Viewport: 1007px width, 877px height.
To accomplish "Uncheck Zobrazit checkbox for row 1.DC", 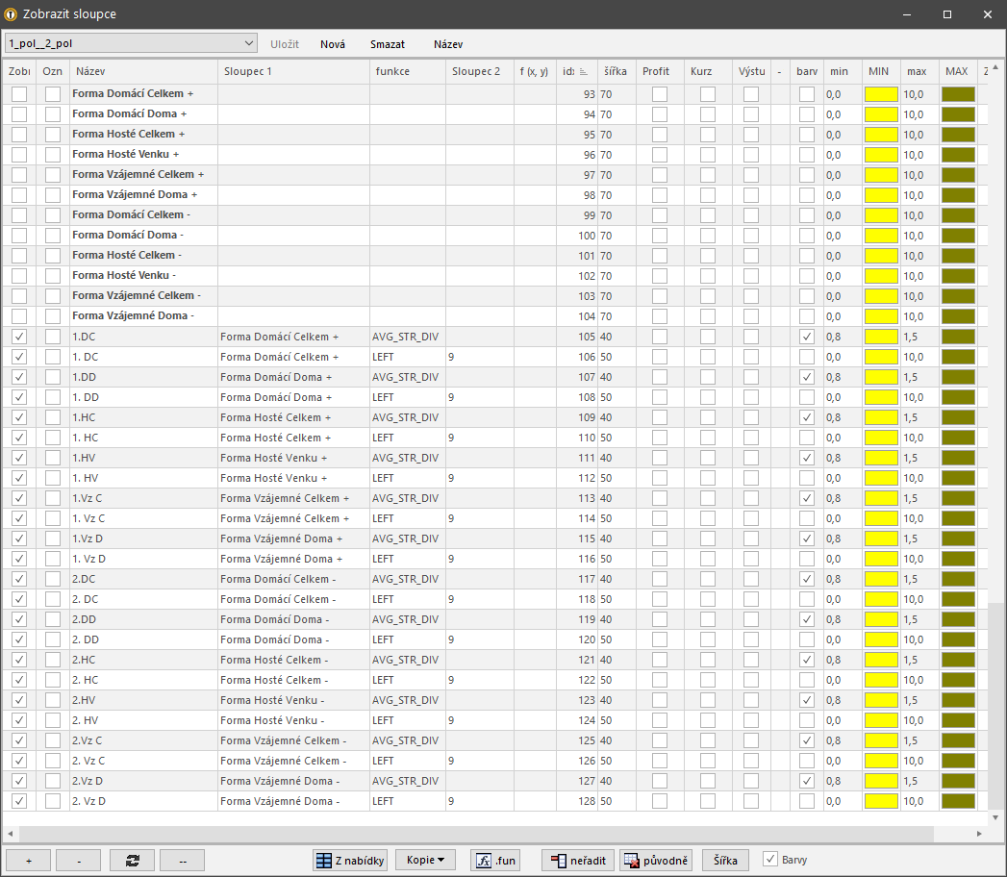I will (x=19, y=337).
